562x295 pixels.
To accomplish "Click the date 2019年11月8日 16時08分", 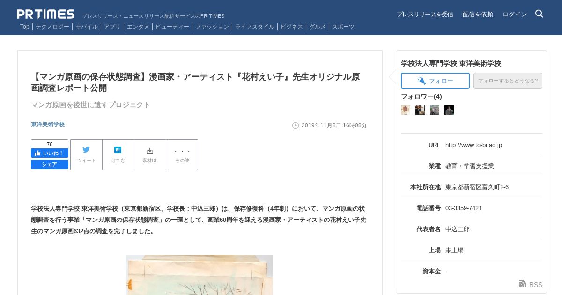I will 334,125.
